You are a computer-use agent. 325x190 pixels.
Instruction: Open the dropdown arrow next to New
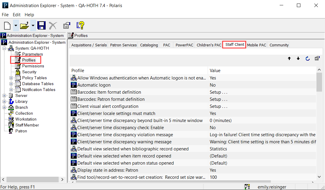[15, 26]
